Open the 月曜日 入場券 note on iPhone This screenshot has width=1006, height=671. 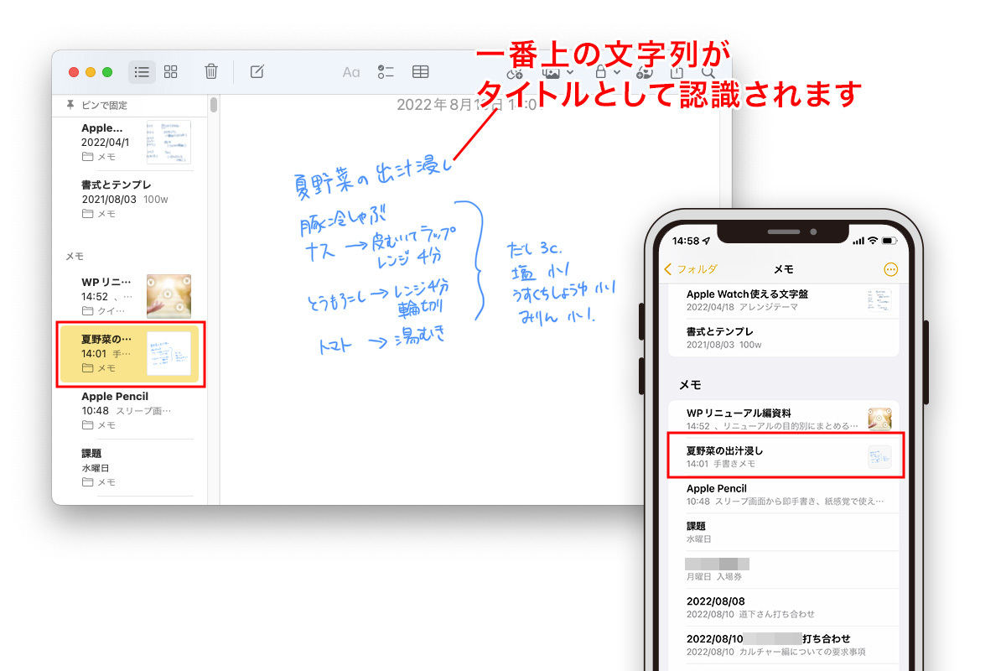[x=783, y=570]
